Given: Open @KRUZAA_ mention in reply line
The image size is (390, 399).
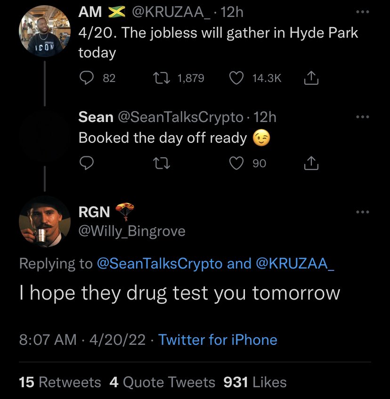Looking at the screenshot, I should (295, 263).
